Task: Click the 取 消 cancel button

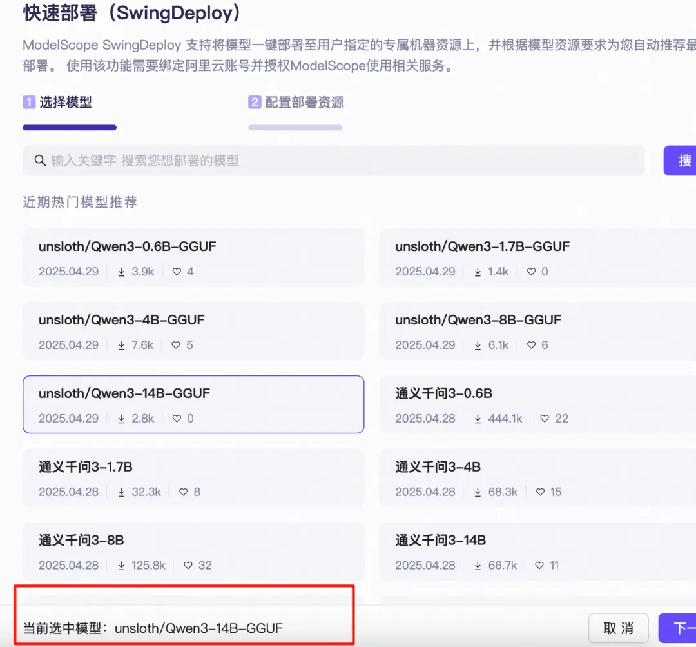Action: click(x=618, y=628)
